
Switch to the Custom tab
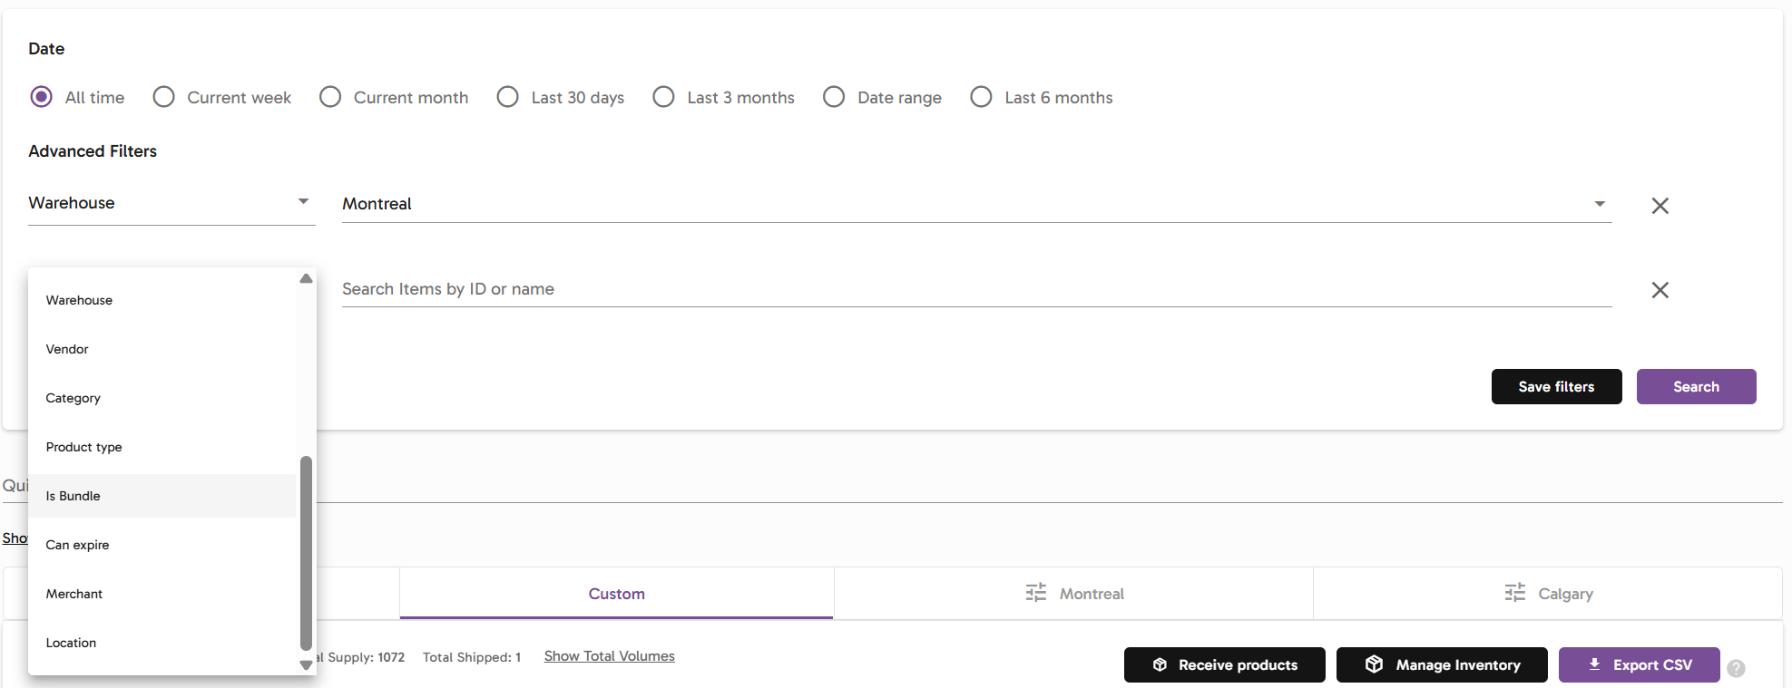point(616,594)
